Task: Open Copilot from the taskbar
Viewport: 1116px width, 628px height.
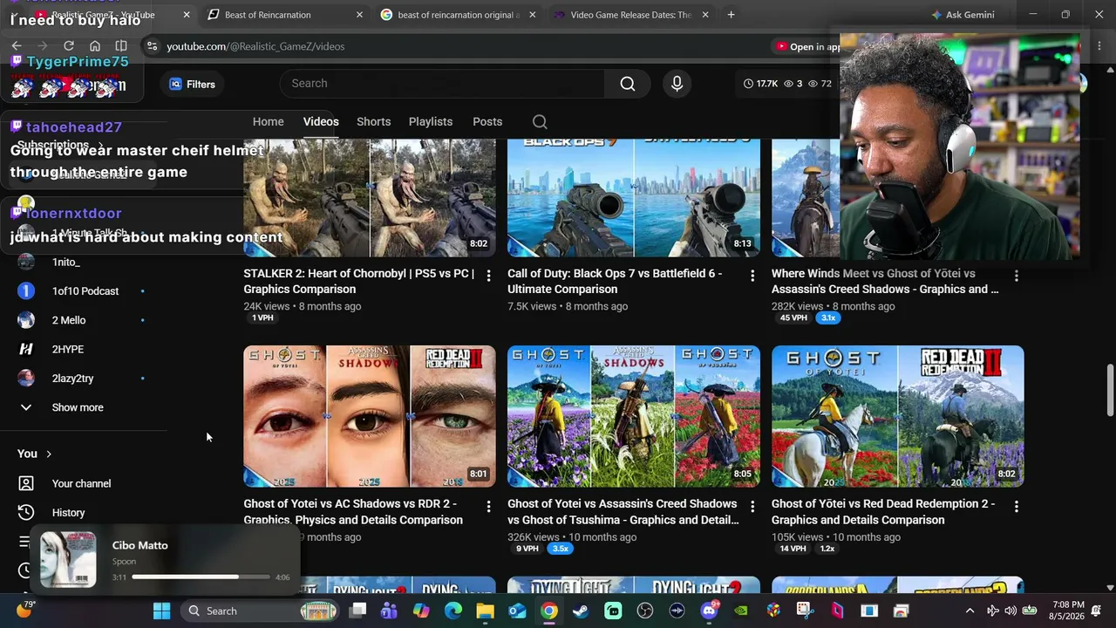Action: coord(421,611)
